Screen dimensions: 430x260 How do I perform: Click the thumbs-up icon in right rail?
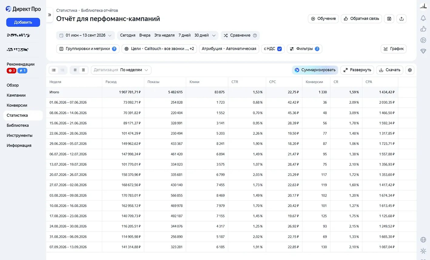coord(423,29)
